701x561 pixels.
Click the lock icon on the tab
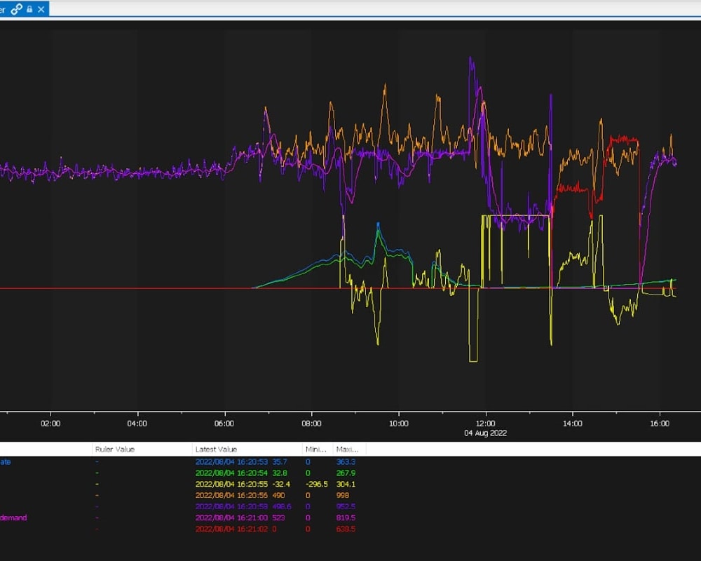click(x=29, y=9)
